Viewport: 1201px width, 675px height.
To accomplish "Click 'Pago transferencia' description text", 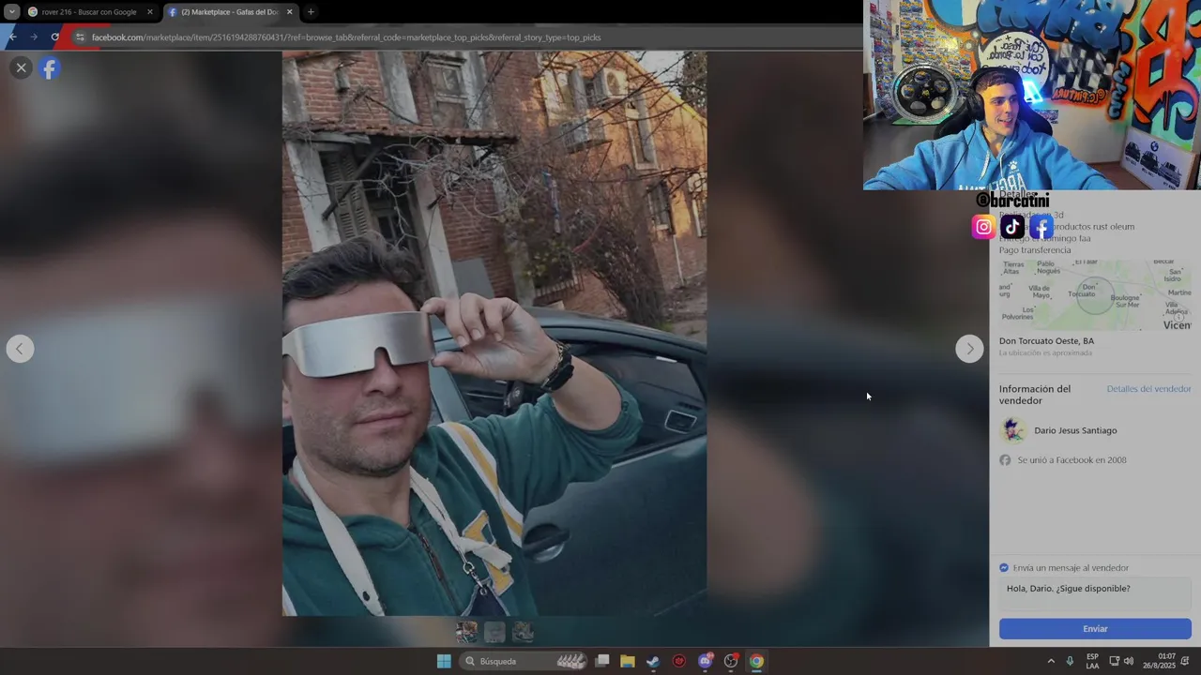I will 1035,250.
